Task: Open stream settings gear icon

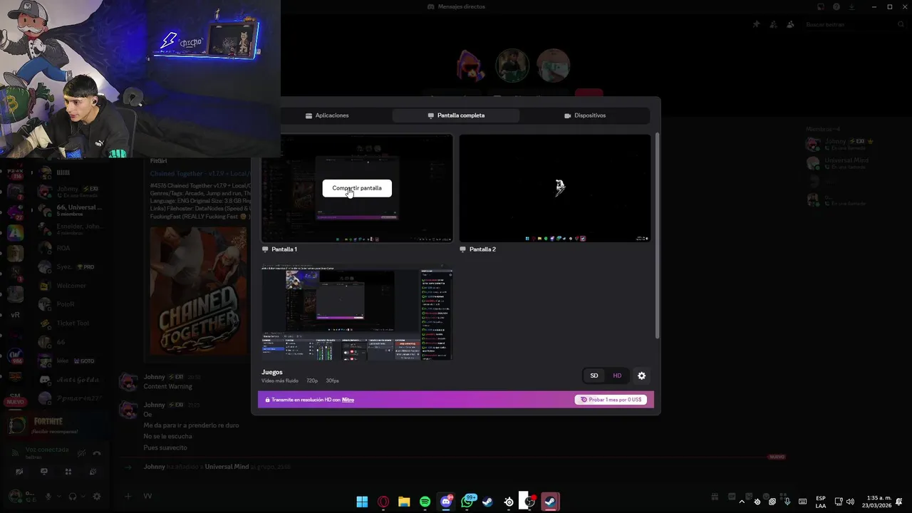Action: click(641, 375)
